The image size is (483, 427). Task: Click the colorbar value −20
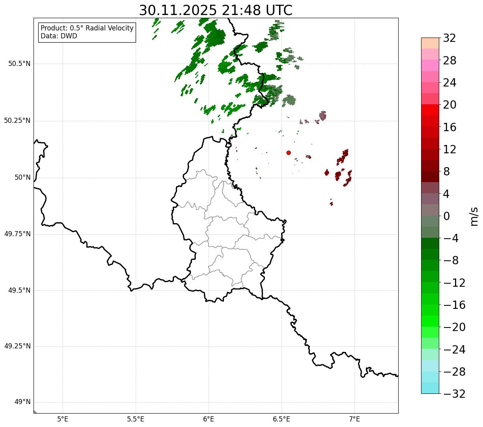tap(454, 327)
